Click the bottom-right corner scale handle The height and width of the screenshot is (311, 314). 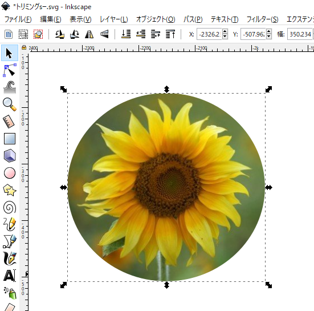(x=268, y=285)
